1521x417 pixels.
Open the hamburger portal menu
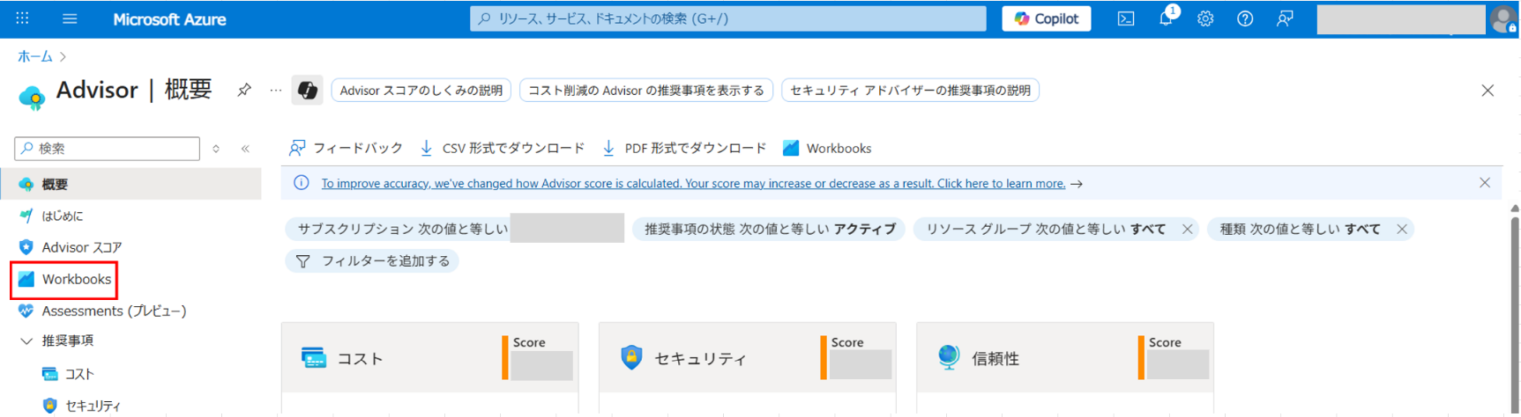point(70,18)
